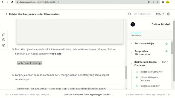Image resolution: width=175 pixels, height=98 pixels.
Task: Click content scrollbar down arrow
Action: tap(126, 88)
